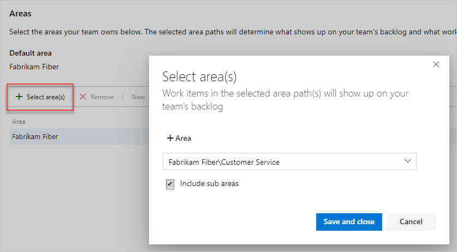Close the Select area(s) dialog with X
457x252 pixels.
tap(436, 64)
